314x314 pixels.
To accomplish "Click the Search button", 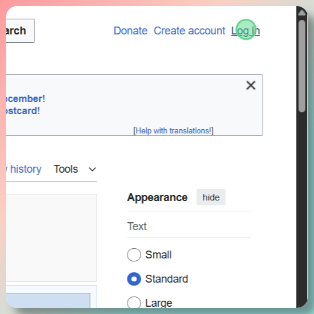I will coord(20,31).
